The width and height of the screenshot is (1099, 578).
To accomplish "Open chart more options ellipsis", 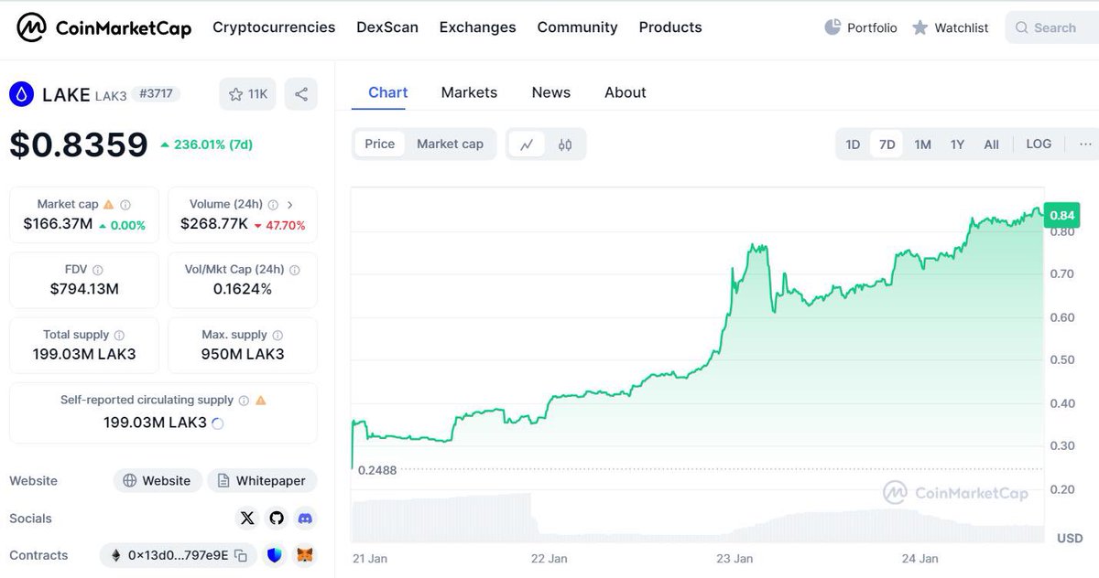I will tap(1085, 144).
